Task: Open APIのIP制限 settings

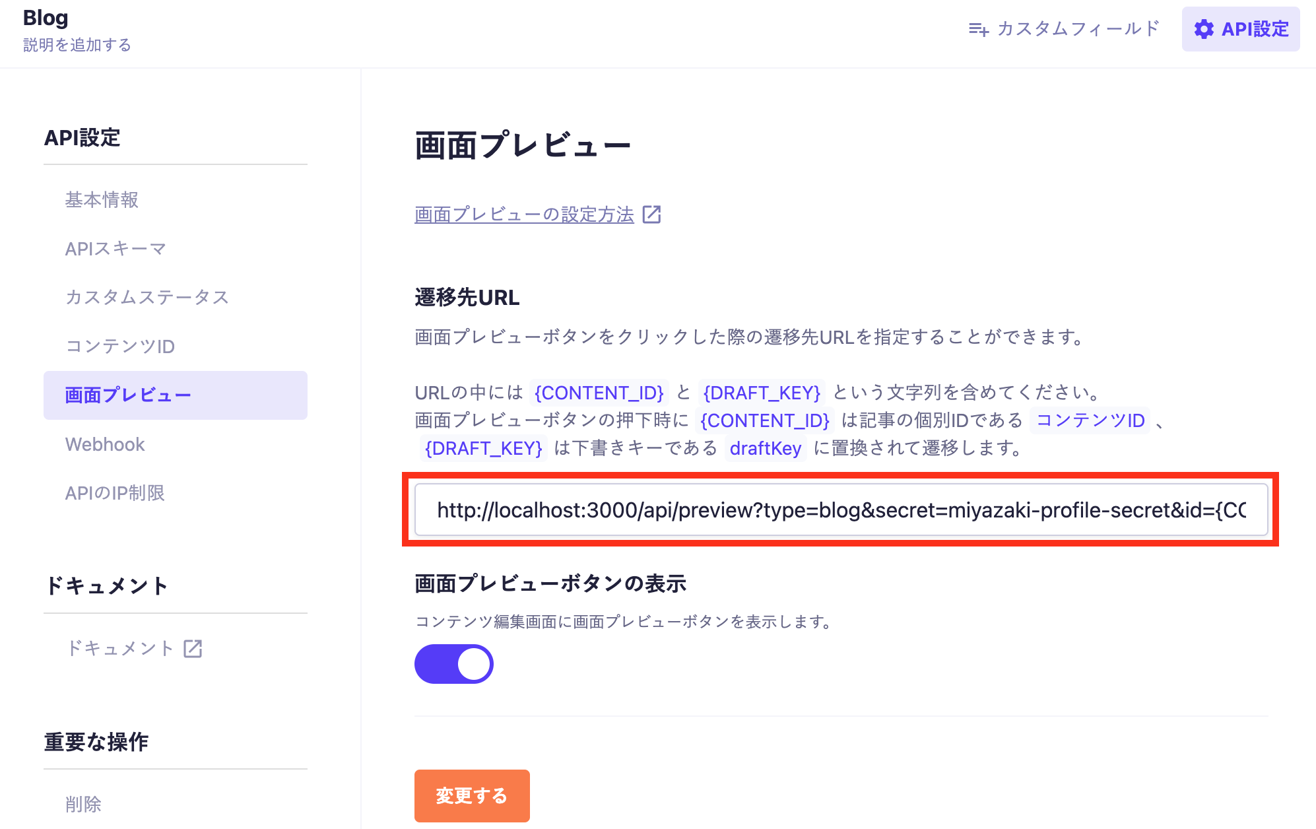Action: click(115, 493)
